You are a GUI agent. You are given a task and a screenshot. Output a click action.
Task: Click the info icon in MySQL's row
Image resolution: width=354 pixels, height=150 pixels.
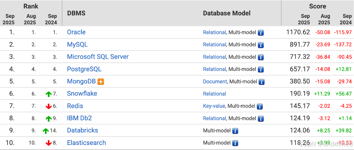pos(261,45)
